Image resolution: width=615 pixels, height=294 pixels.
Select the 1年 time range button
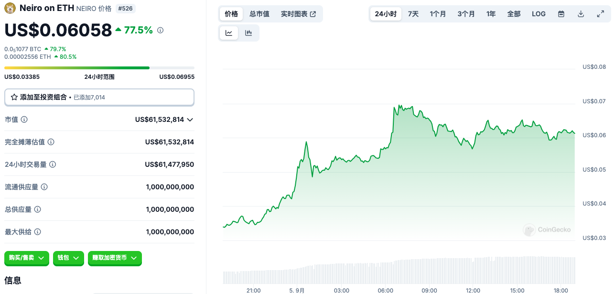[491, 14]
